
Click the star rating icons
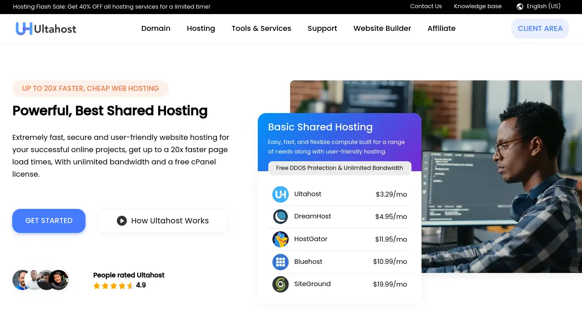113,286
